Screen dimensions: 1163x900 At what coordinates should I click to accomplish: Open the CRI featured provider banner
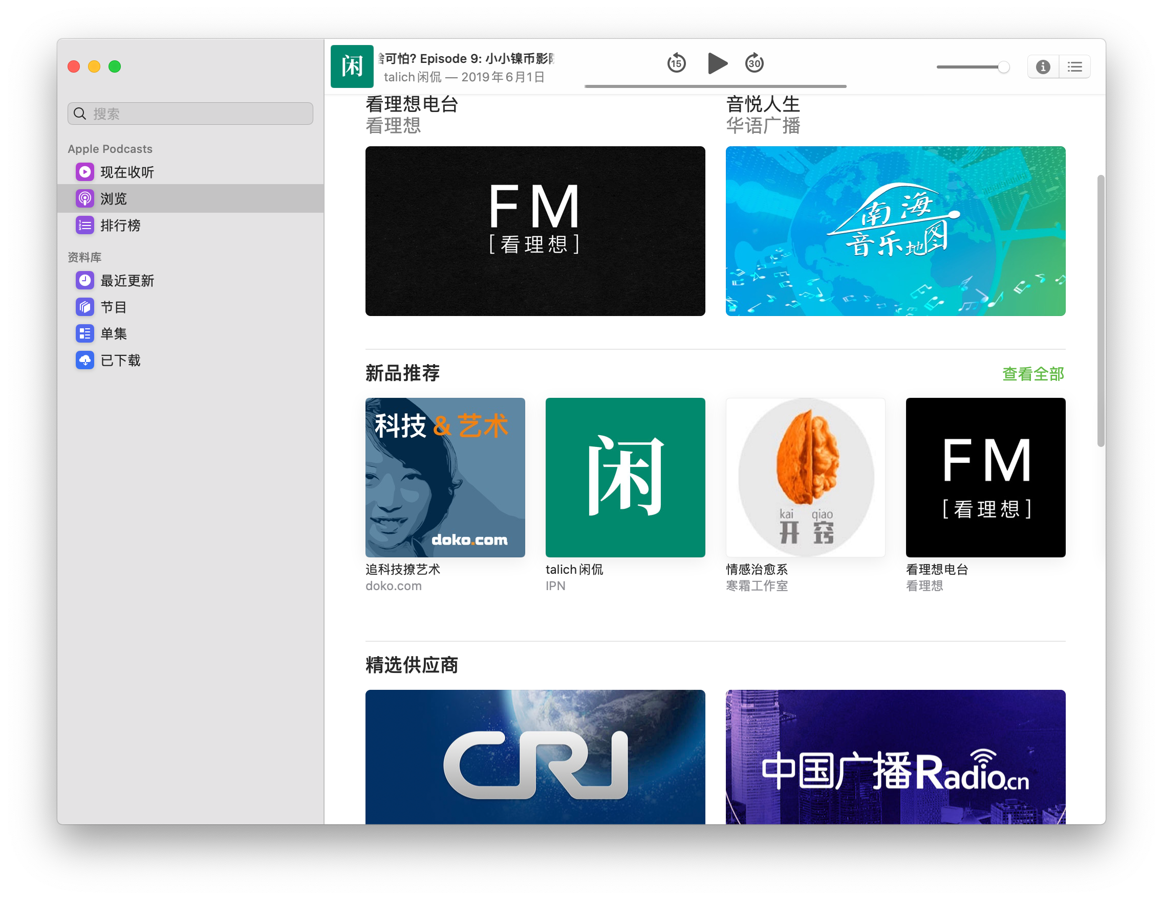(534, 756)
